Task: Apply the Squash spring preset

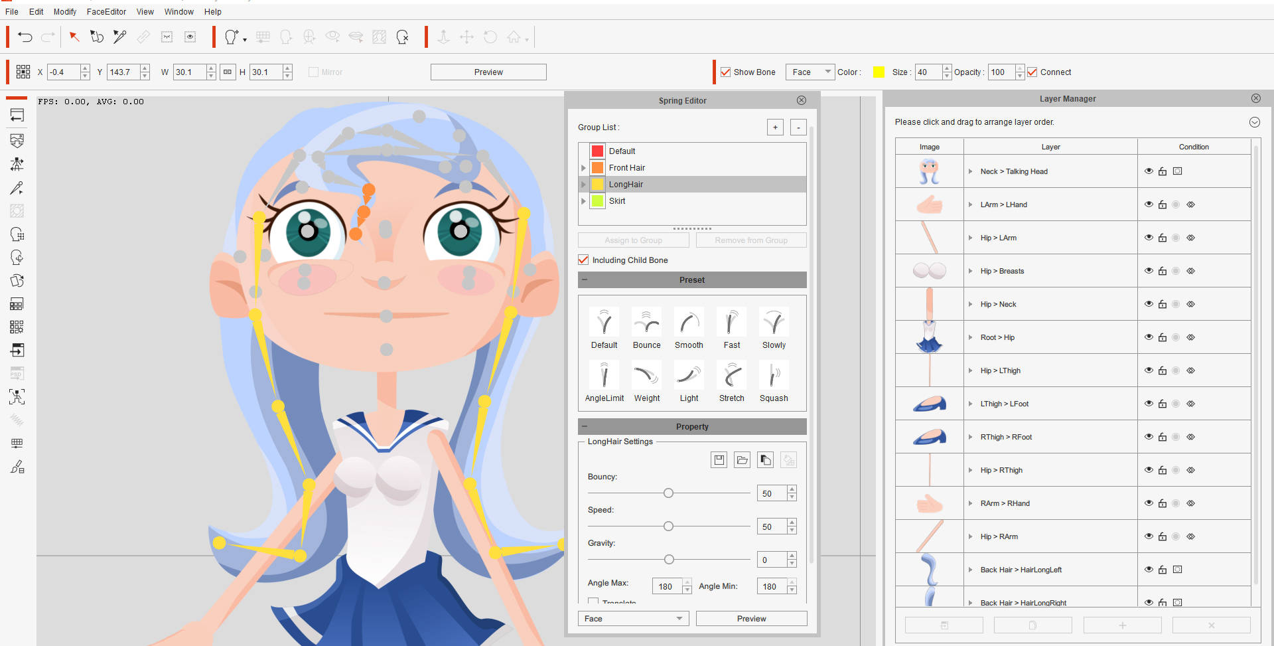Action: click(x=774, y=376)
